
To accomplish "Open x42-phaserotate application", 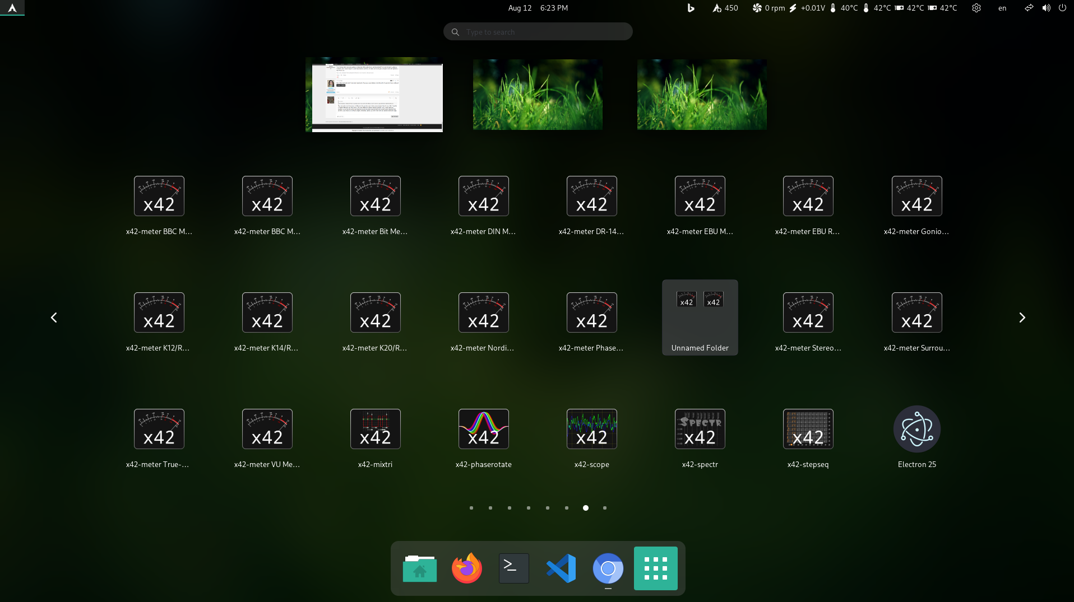I will pyautogui.click(x=483, y=438).
